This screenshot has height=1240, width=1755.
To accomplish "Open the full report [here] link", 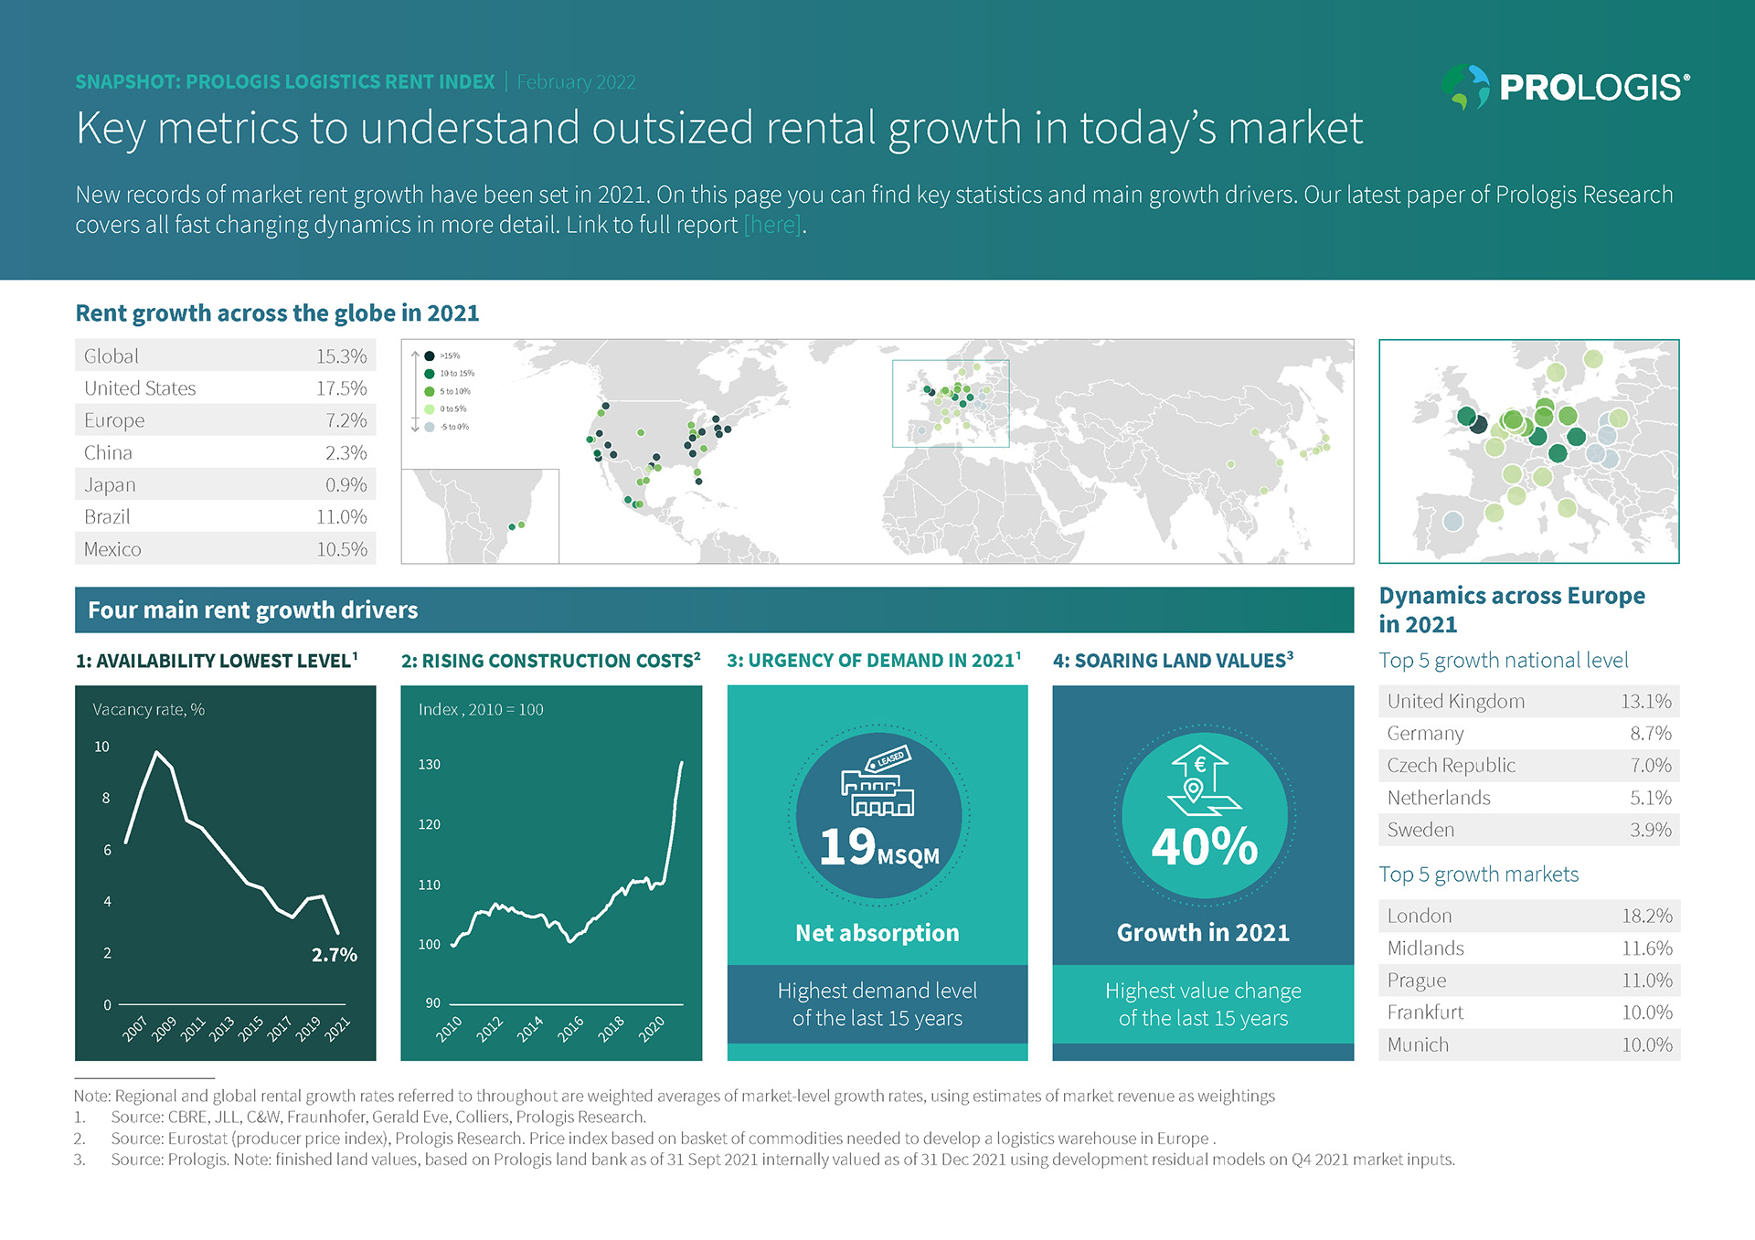I will point(772,225).
